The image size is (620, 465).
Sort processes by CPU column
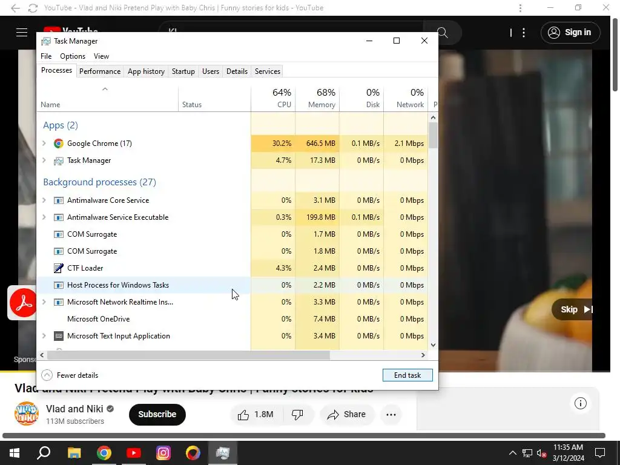(273, 98)
